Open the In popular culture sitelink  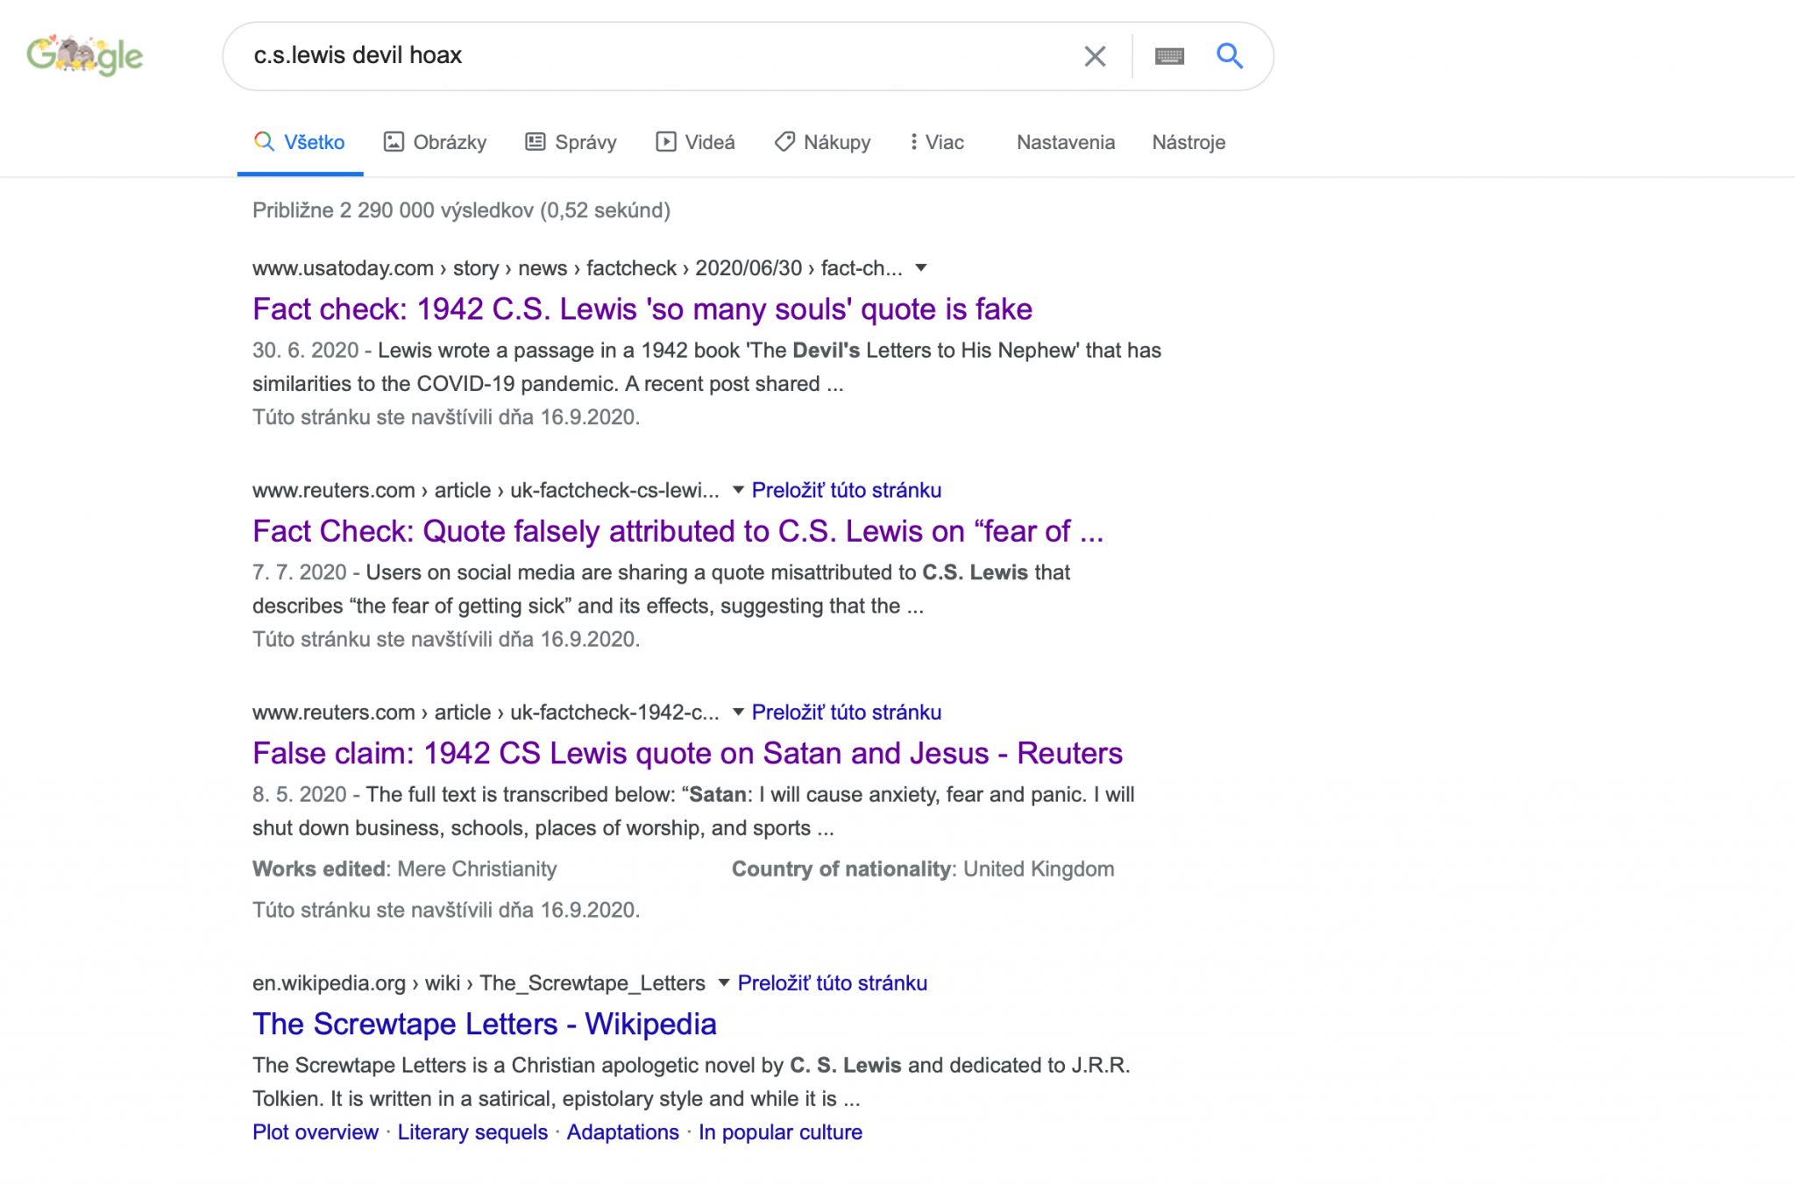[780, 1132]
